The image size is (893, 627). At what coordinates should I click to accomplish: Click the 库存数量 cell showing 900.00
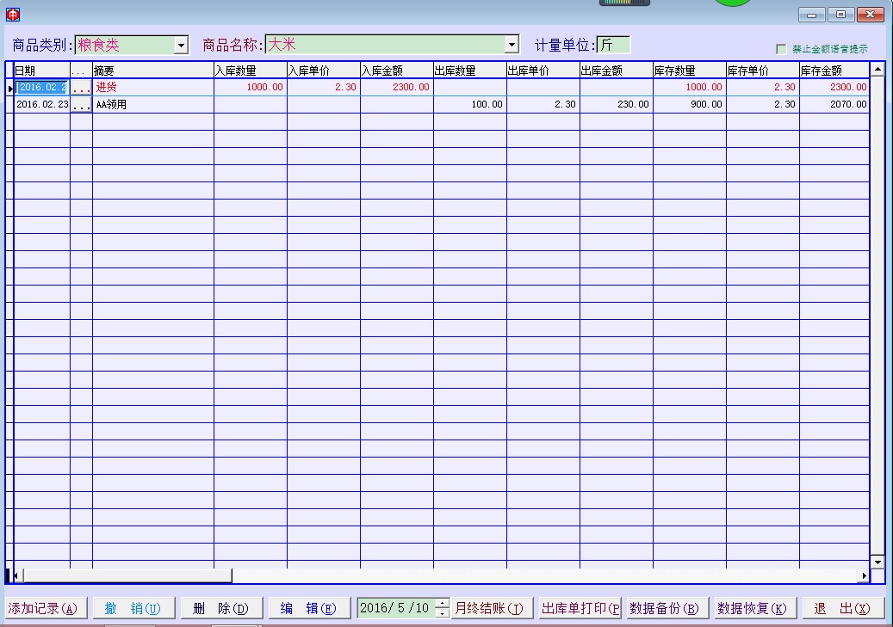pyautogui.click(x=690, y=105)
